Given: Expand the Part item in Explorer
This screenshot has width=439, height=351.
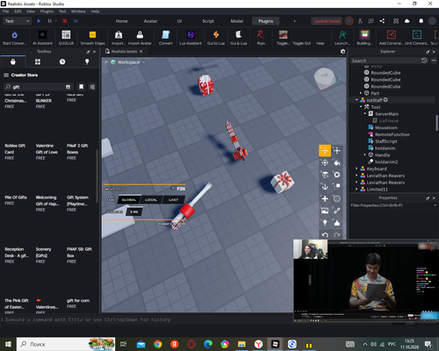Looking at the screenshot, I should pos(361,93).
